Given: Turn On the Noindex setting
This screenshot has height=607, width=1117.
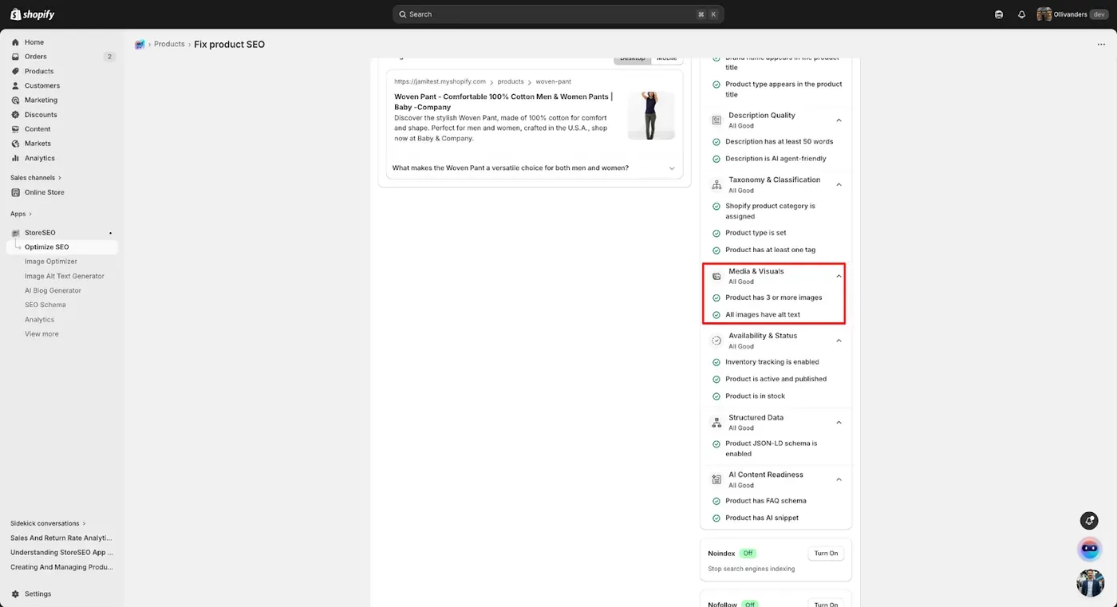Looking at the screenshot, I should [x=826, y=554].
